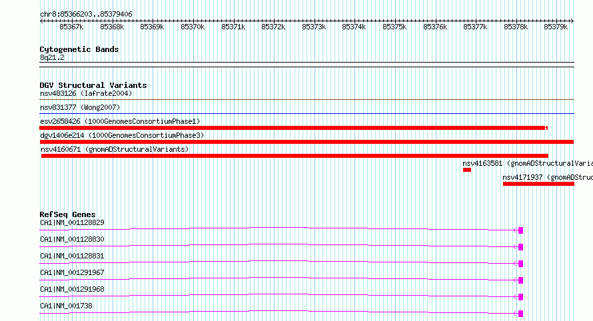Open transcript CA1|NM_001291967 label
The width and height of the screenshot is (593, 321).
[x=72, y=272]
